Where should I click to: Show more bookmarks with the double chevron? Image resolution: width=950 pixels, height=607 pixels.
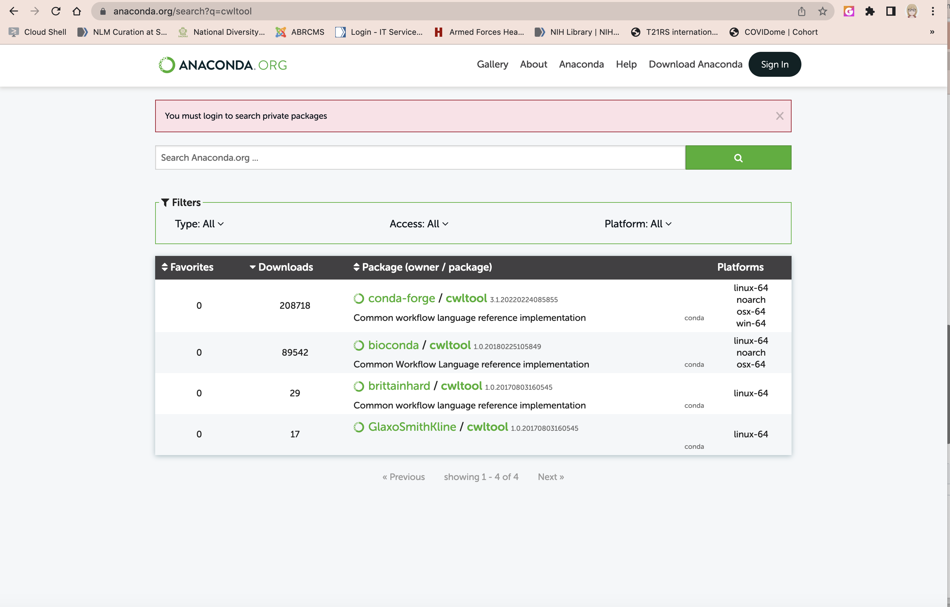[932, 32]
